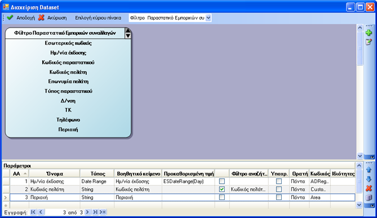
Task: Toggle checkbox in Περιοχή row after default value
Action: [x=222, y=197]
